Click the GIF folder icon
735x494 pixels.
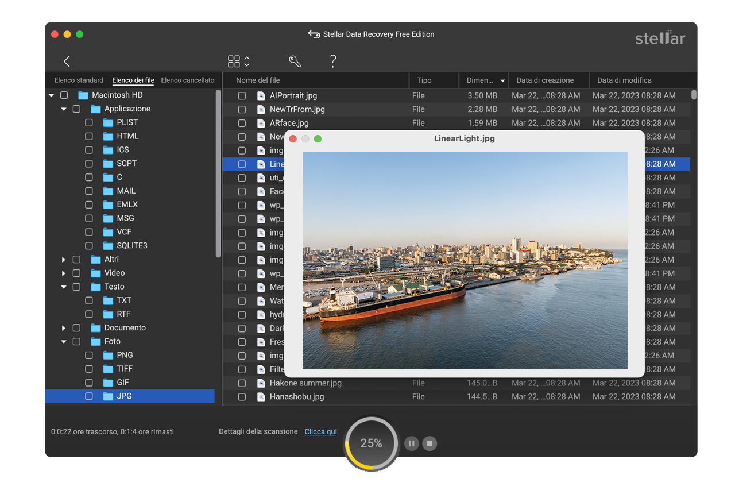108,383
